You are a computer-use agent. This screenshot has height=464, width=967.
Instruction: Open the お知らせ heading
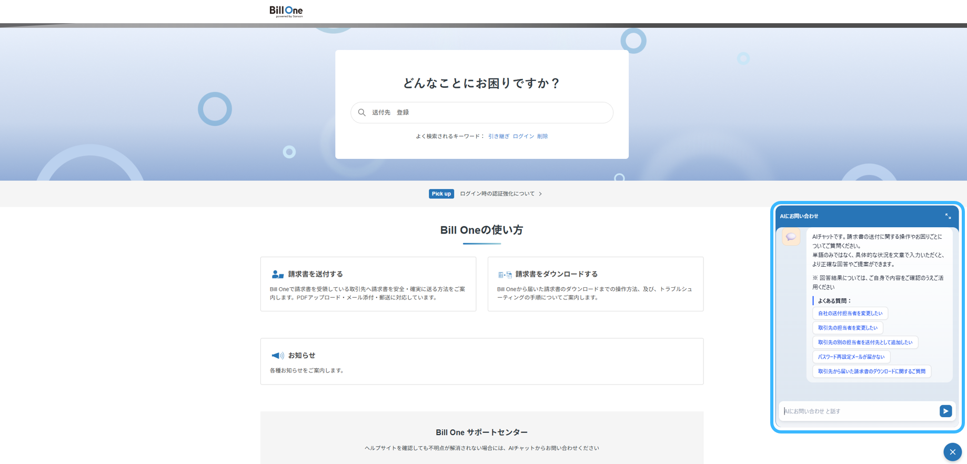[x=301, y=356]
